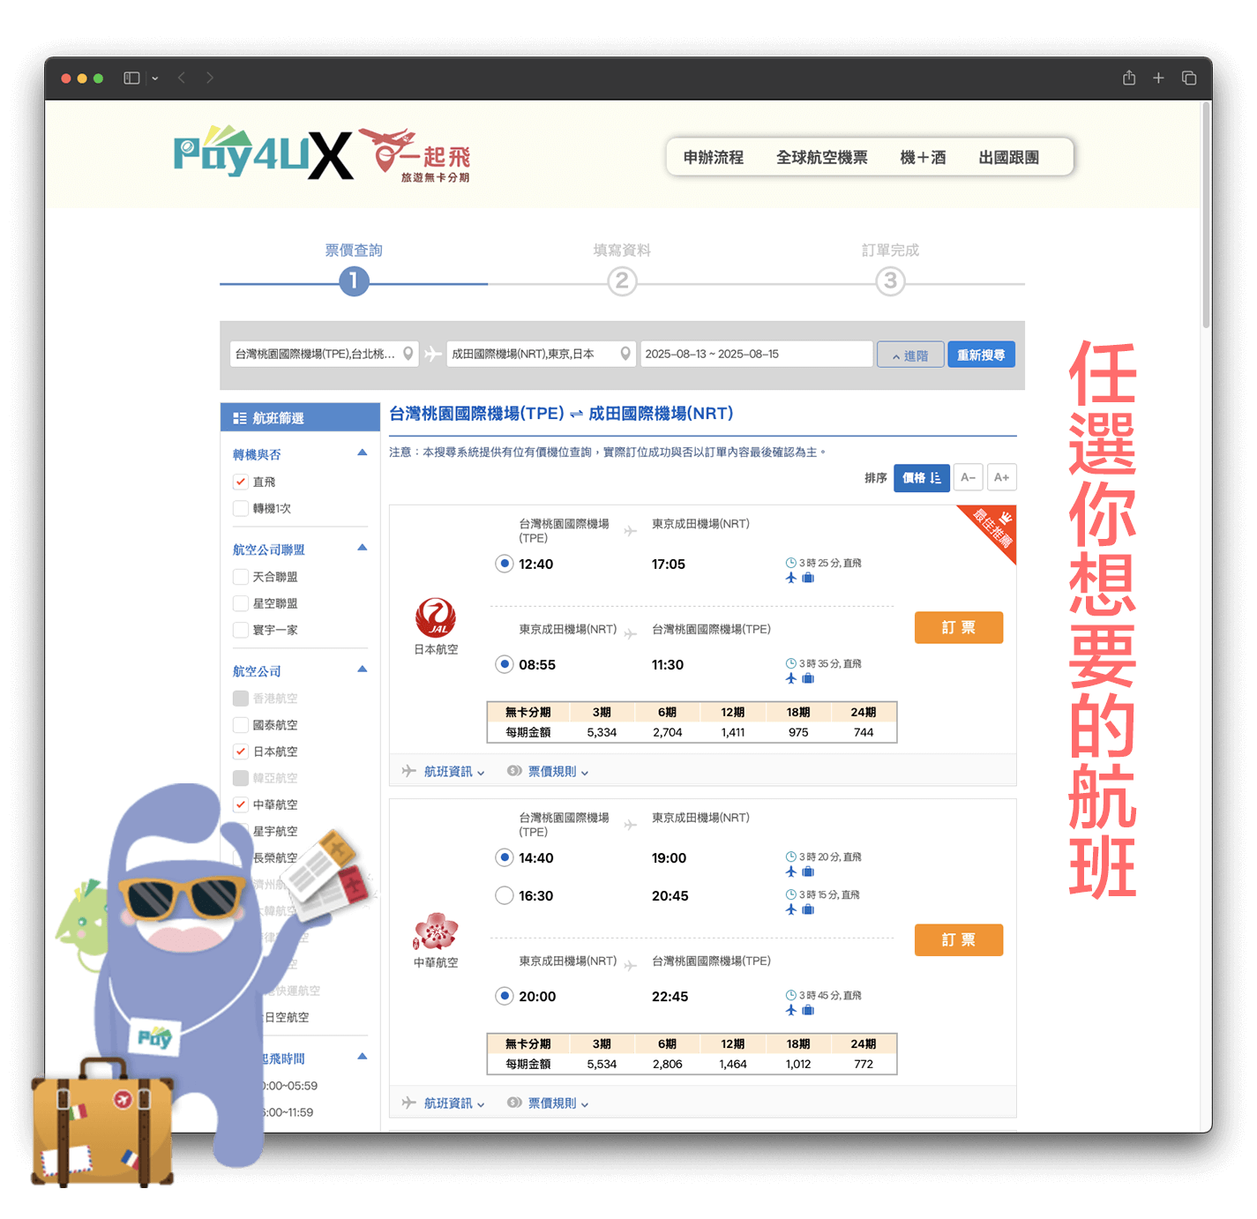The height and width of the screenshot is (1219, 1257).
Task: Decrease font size with A- button
Action: (x=968, y=477)
